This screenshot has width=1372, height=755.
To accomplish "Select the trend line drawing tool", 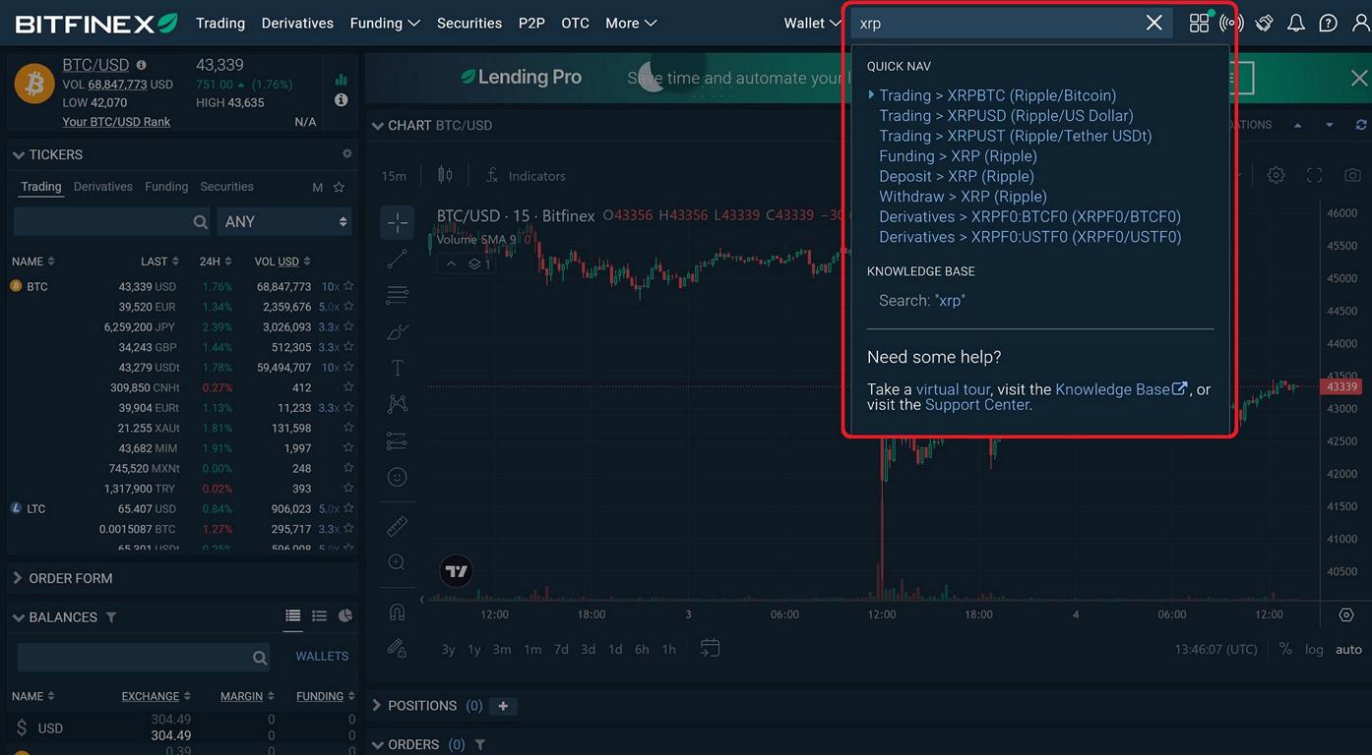I will 398,259.
